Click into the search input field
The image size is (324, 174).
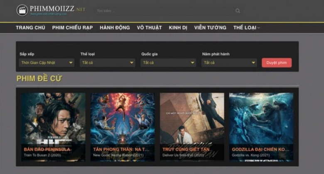tap(166, 11)
